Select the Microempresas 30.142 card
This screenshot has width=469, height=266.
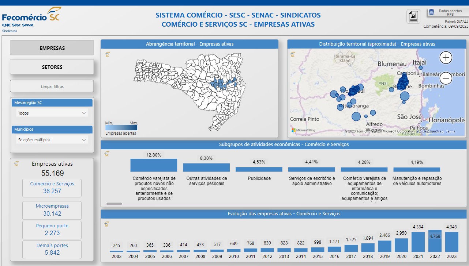click(52, 210)
